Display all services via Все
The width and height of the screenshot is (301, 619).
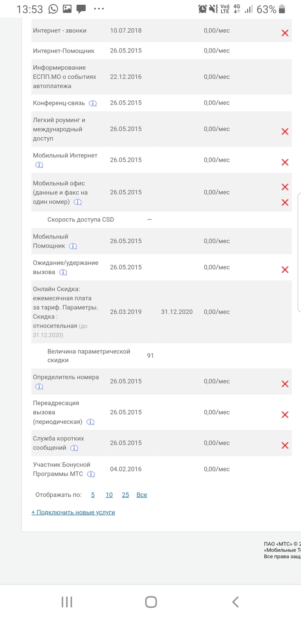(142, 495)
